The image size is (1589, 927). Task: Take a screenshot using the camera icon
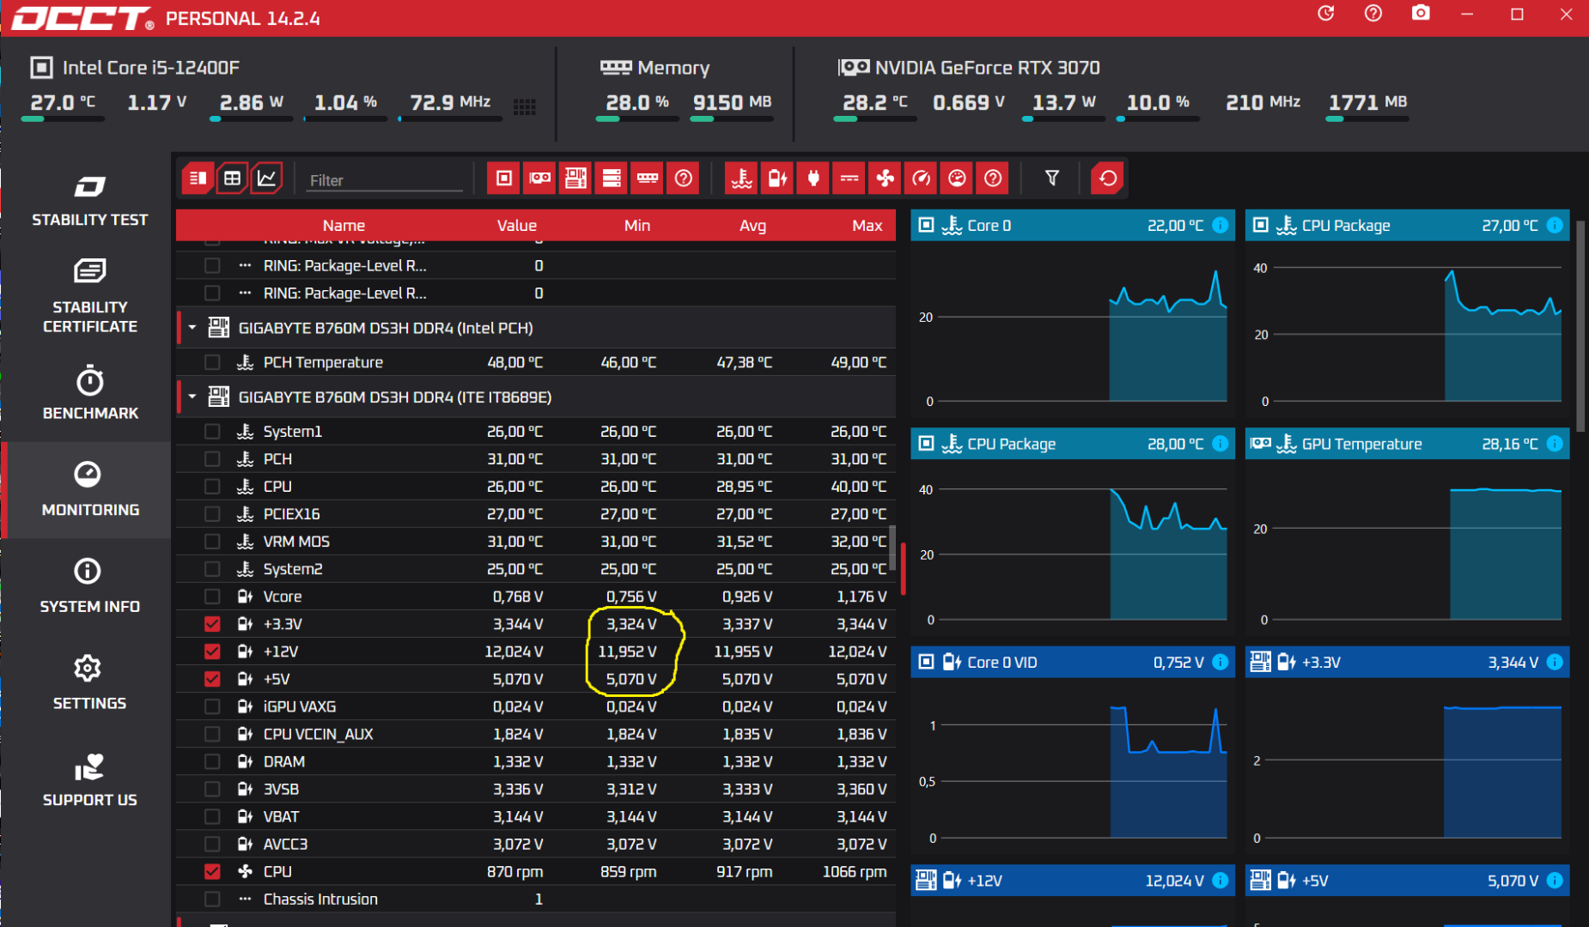1421,14
